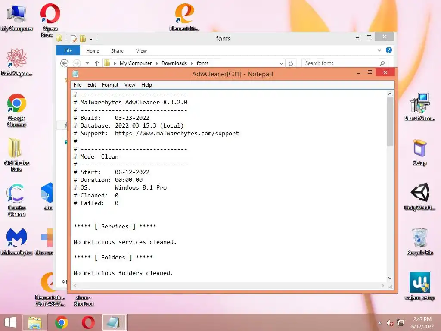The image size is (441, 331).
Task: Click search magnifier icon in Explorer
Action: [382, 63]
